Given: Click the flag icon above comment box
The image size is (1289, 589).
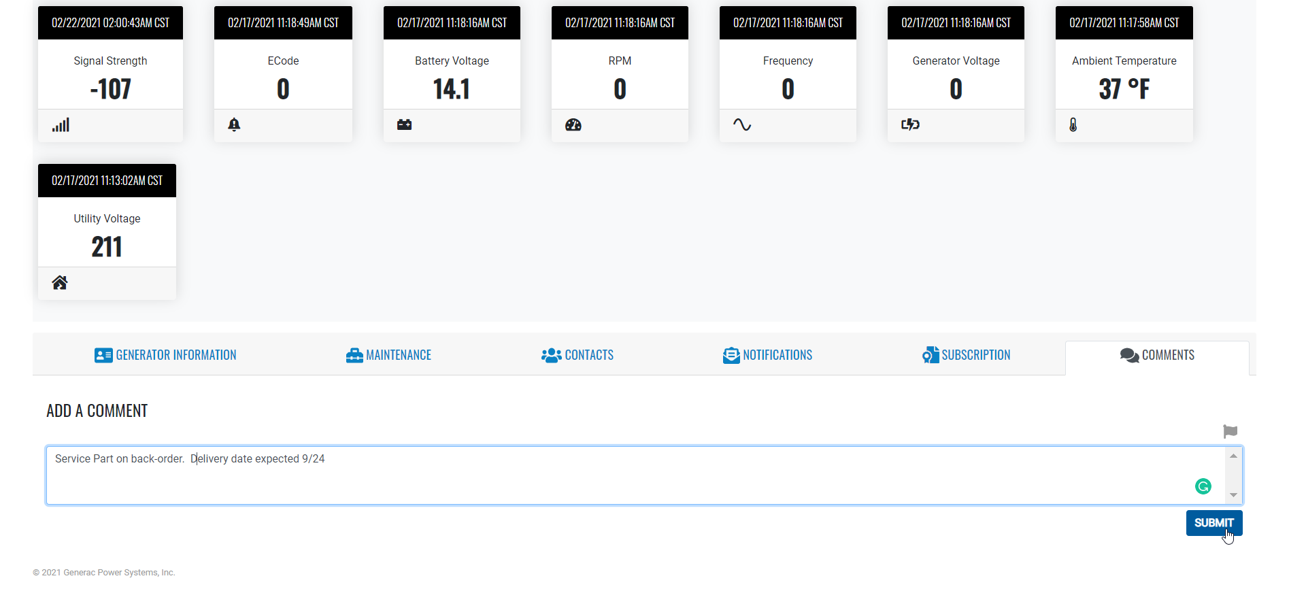Looking at the screenshot, I should pyautogui.click(x=1230, y=431).
